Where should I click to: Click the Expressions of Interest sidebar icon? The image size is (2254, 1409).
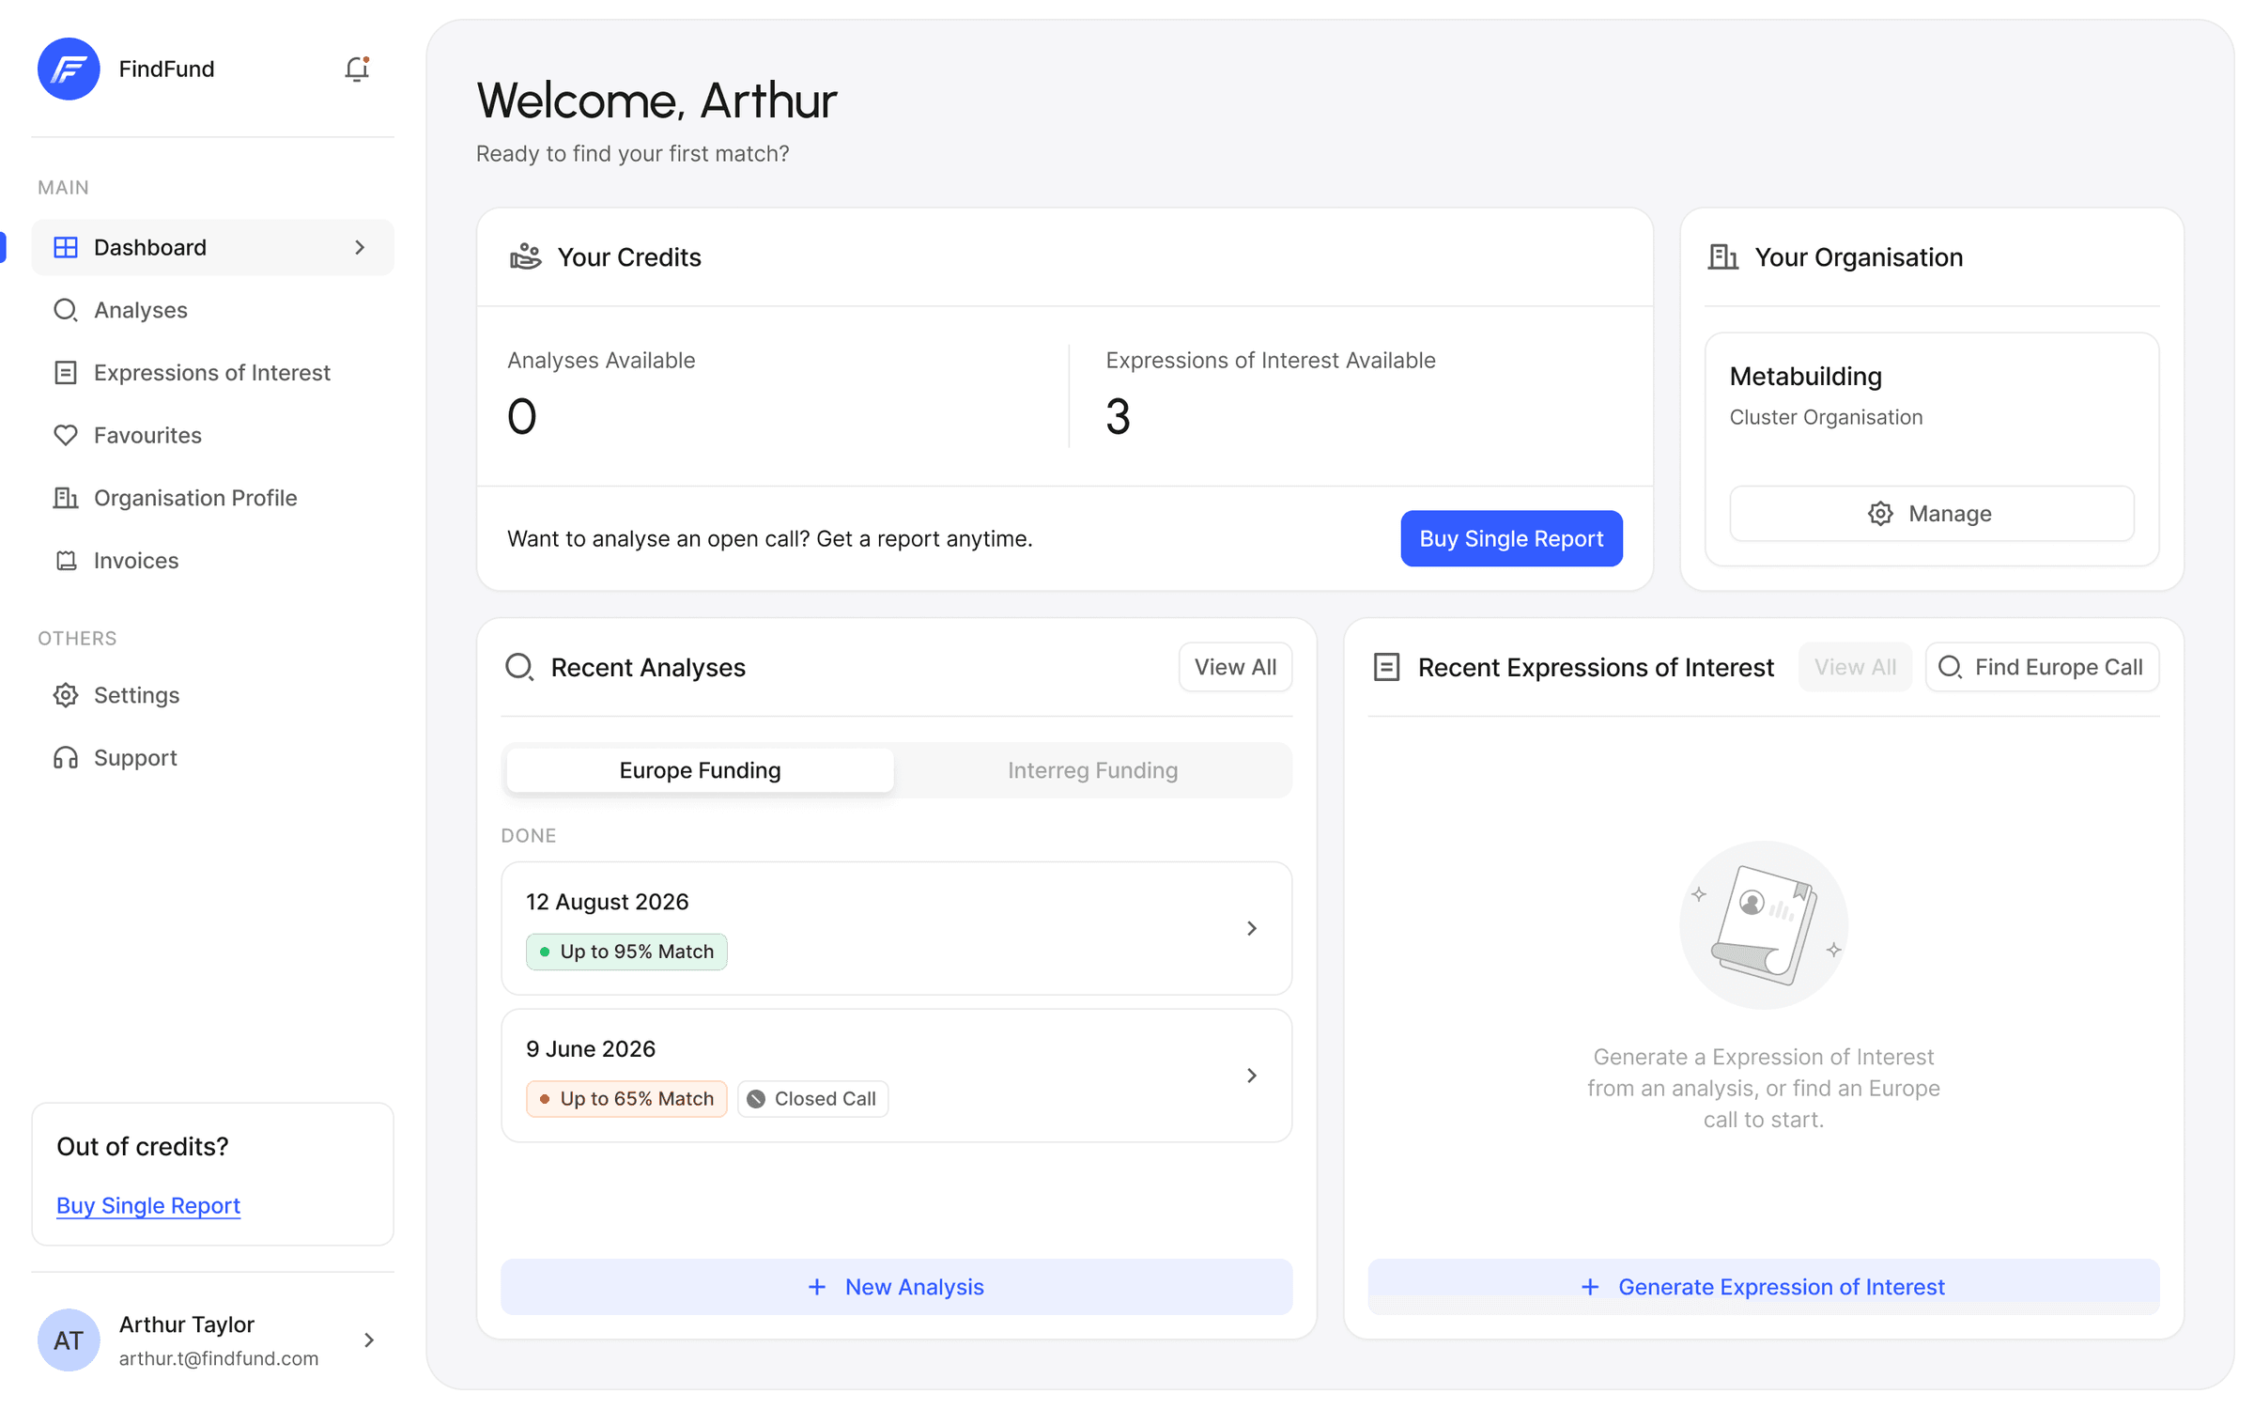(x=66, y=373)
